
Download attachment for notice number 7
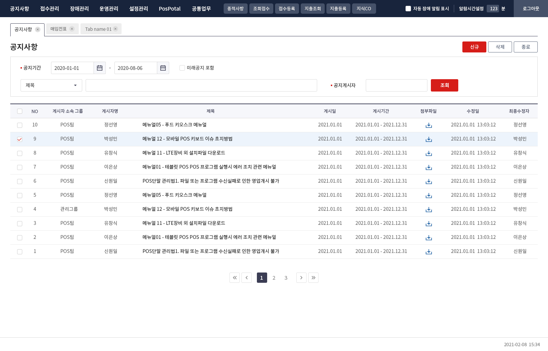pos(428,167)
